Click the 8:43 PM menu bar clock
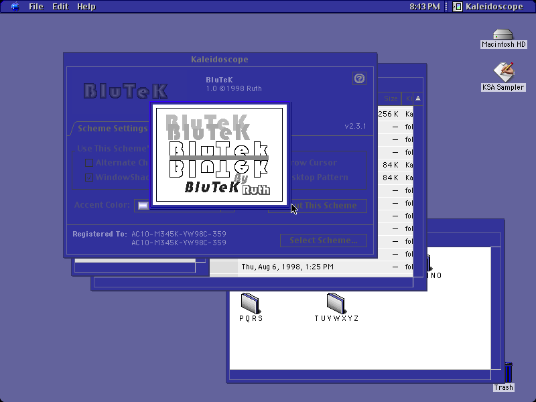 click(x=425, y=7)
